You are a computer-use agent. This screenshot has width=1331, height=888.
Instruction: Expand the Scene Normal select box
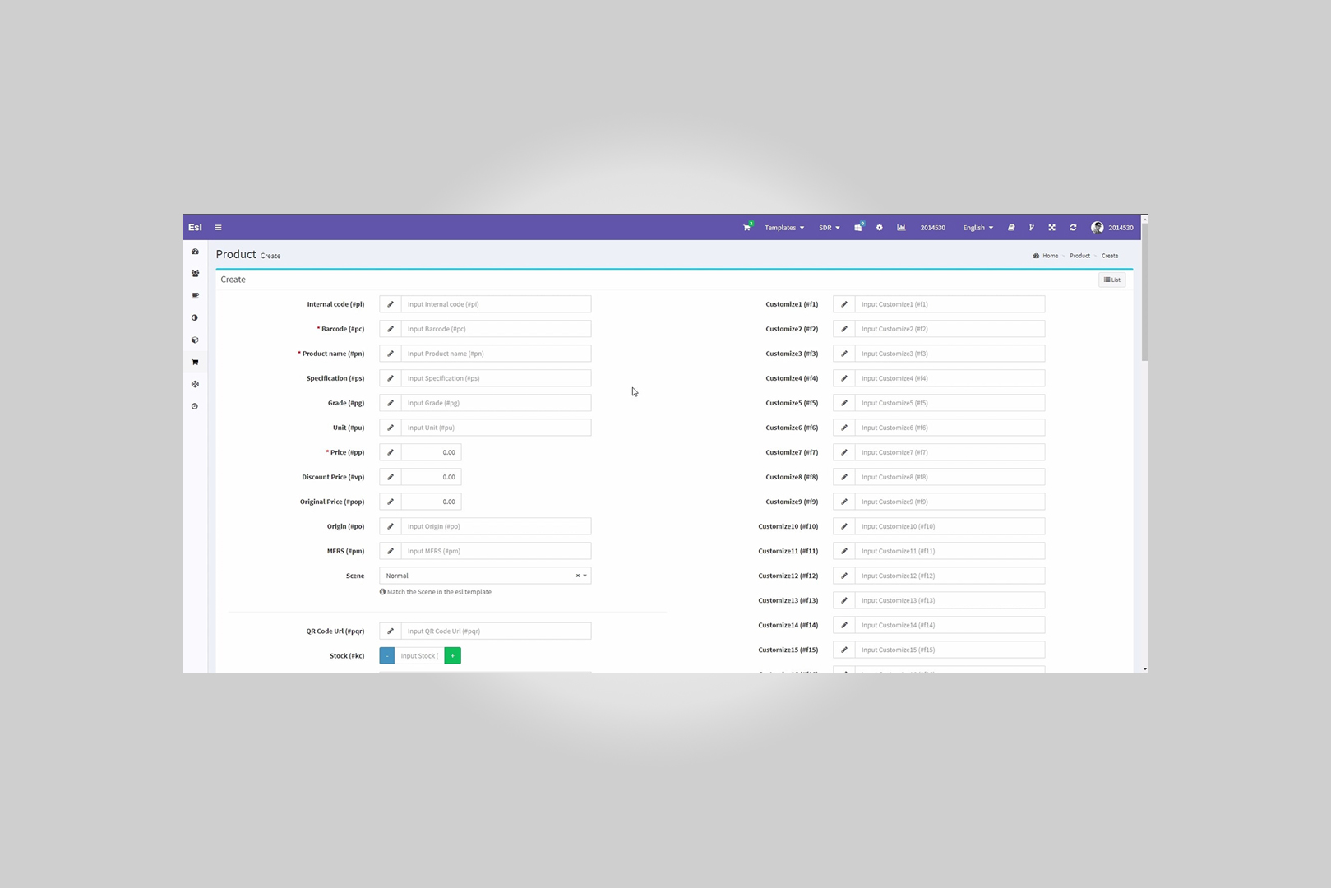click(x=485, y=576)
